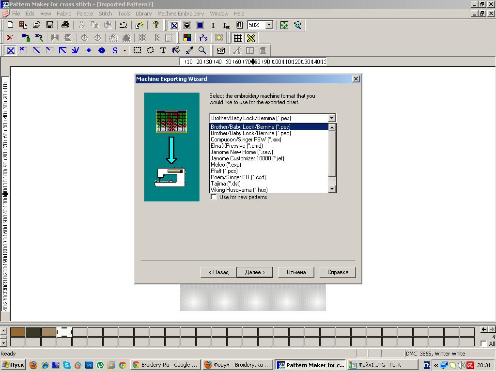
Task: Click the Отмена button
Action: (296, 272)
